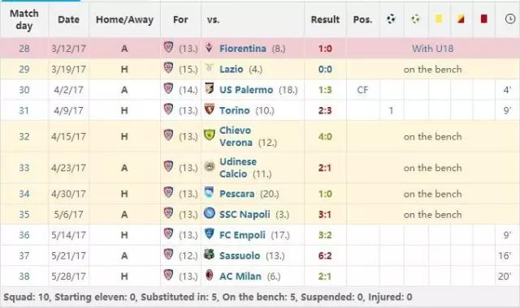This screenshot has height=308, width=520.
Task: Click the red card icon header
Action: point(484,19)
